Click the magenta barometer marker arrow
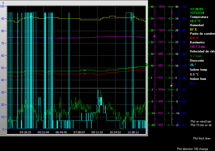Viewport: 215px width, 151px height. (x=155, y=36)
